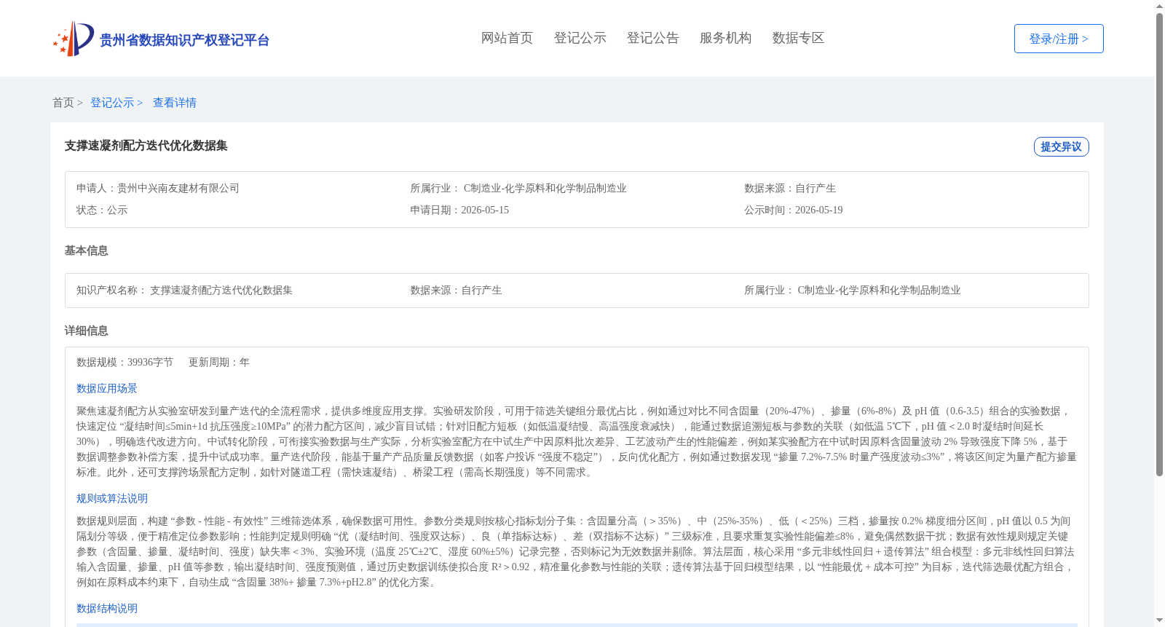The image size is (1165, 627).
Task: Click 数据来源：自行产生 in header info box
Action: (x=790, y=188)
